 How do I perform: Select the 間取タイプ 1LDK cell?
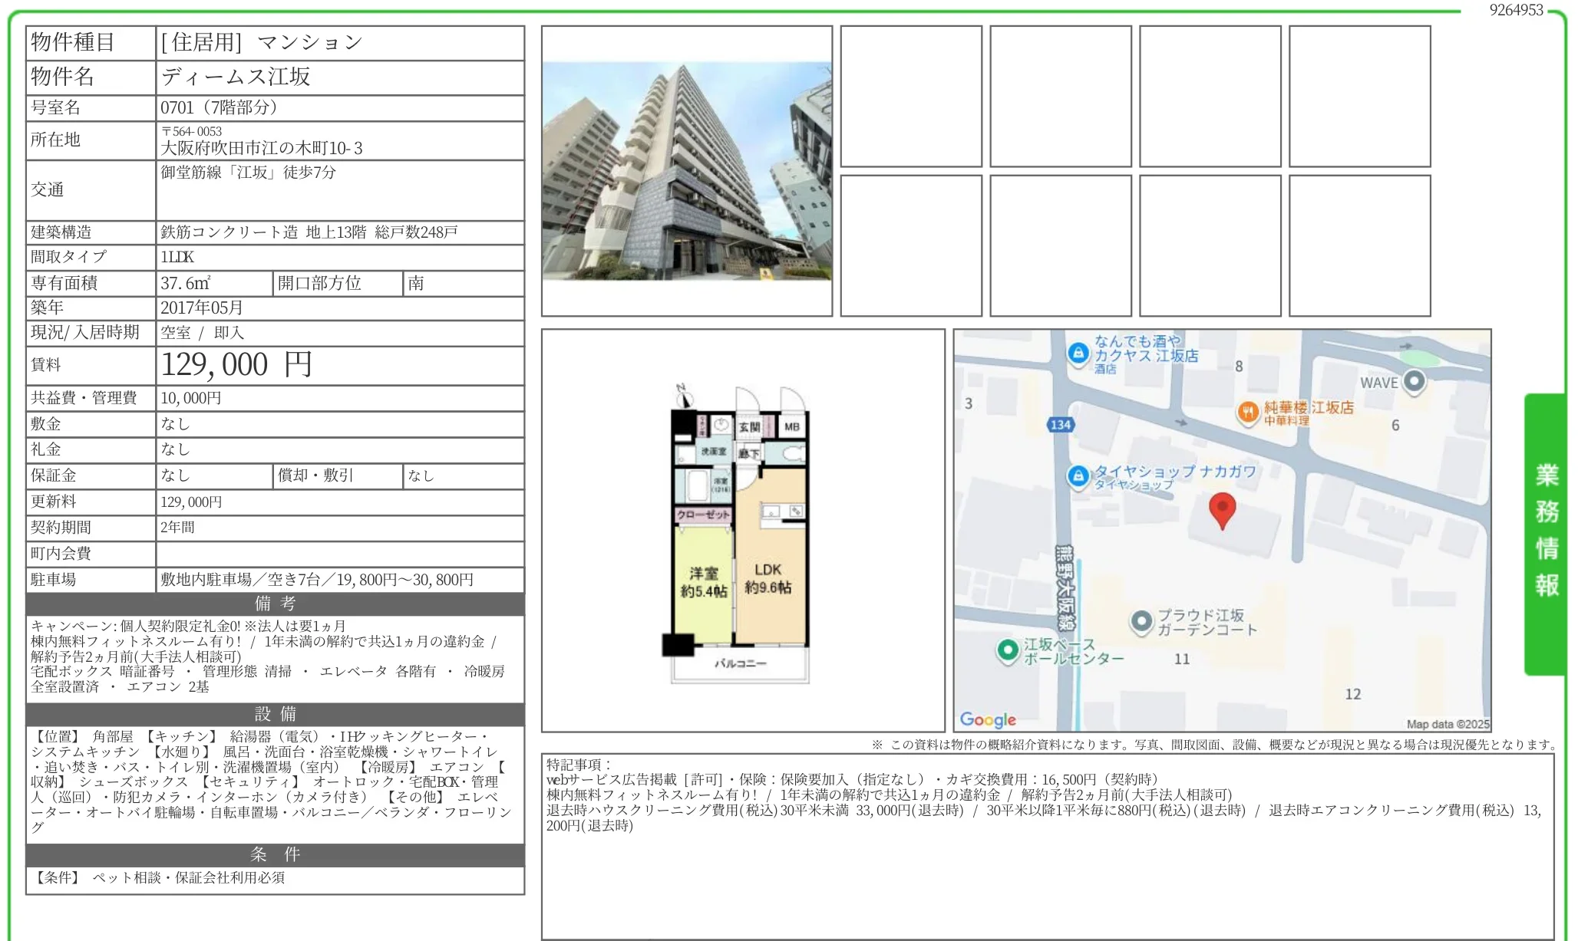[177, 258]
